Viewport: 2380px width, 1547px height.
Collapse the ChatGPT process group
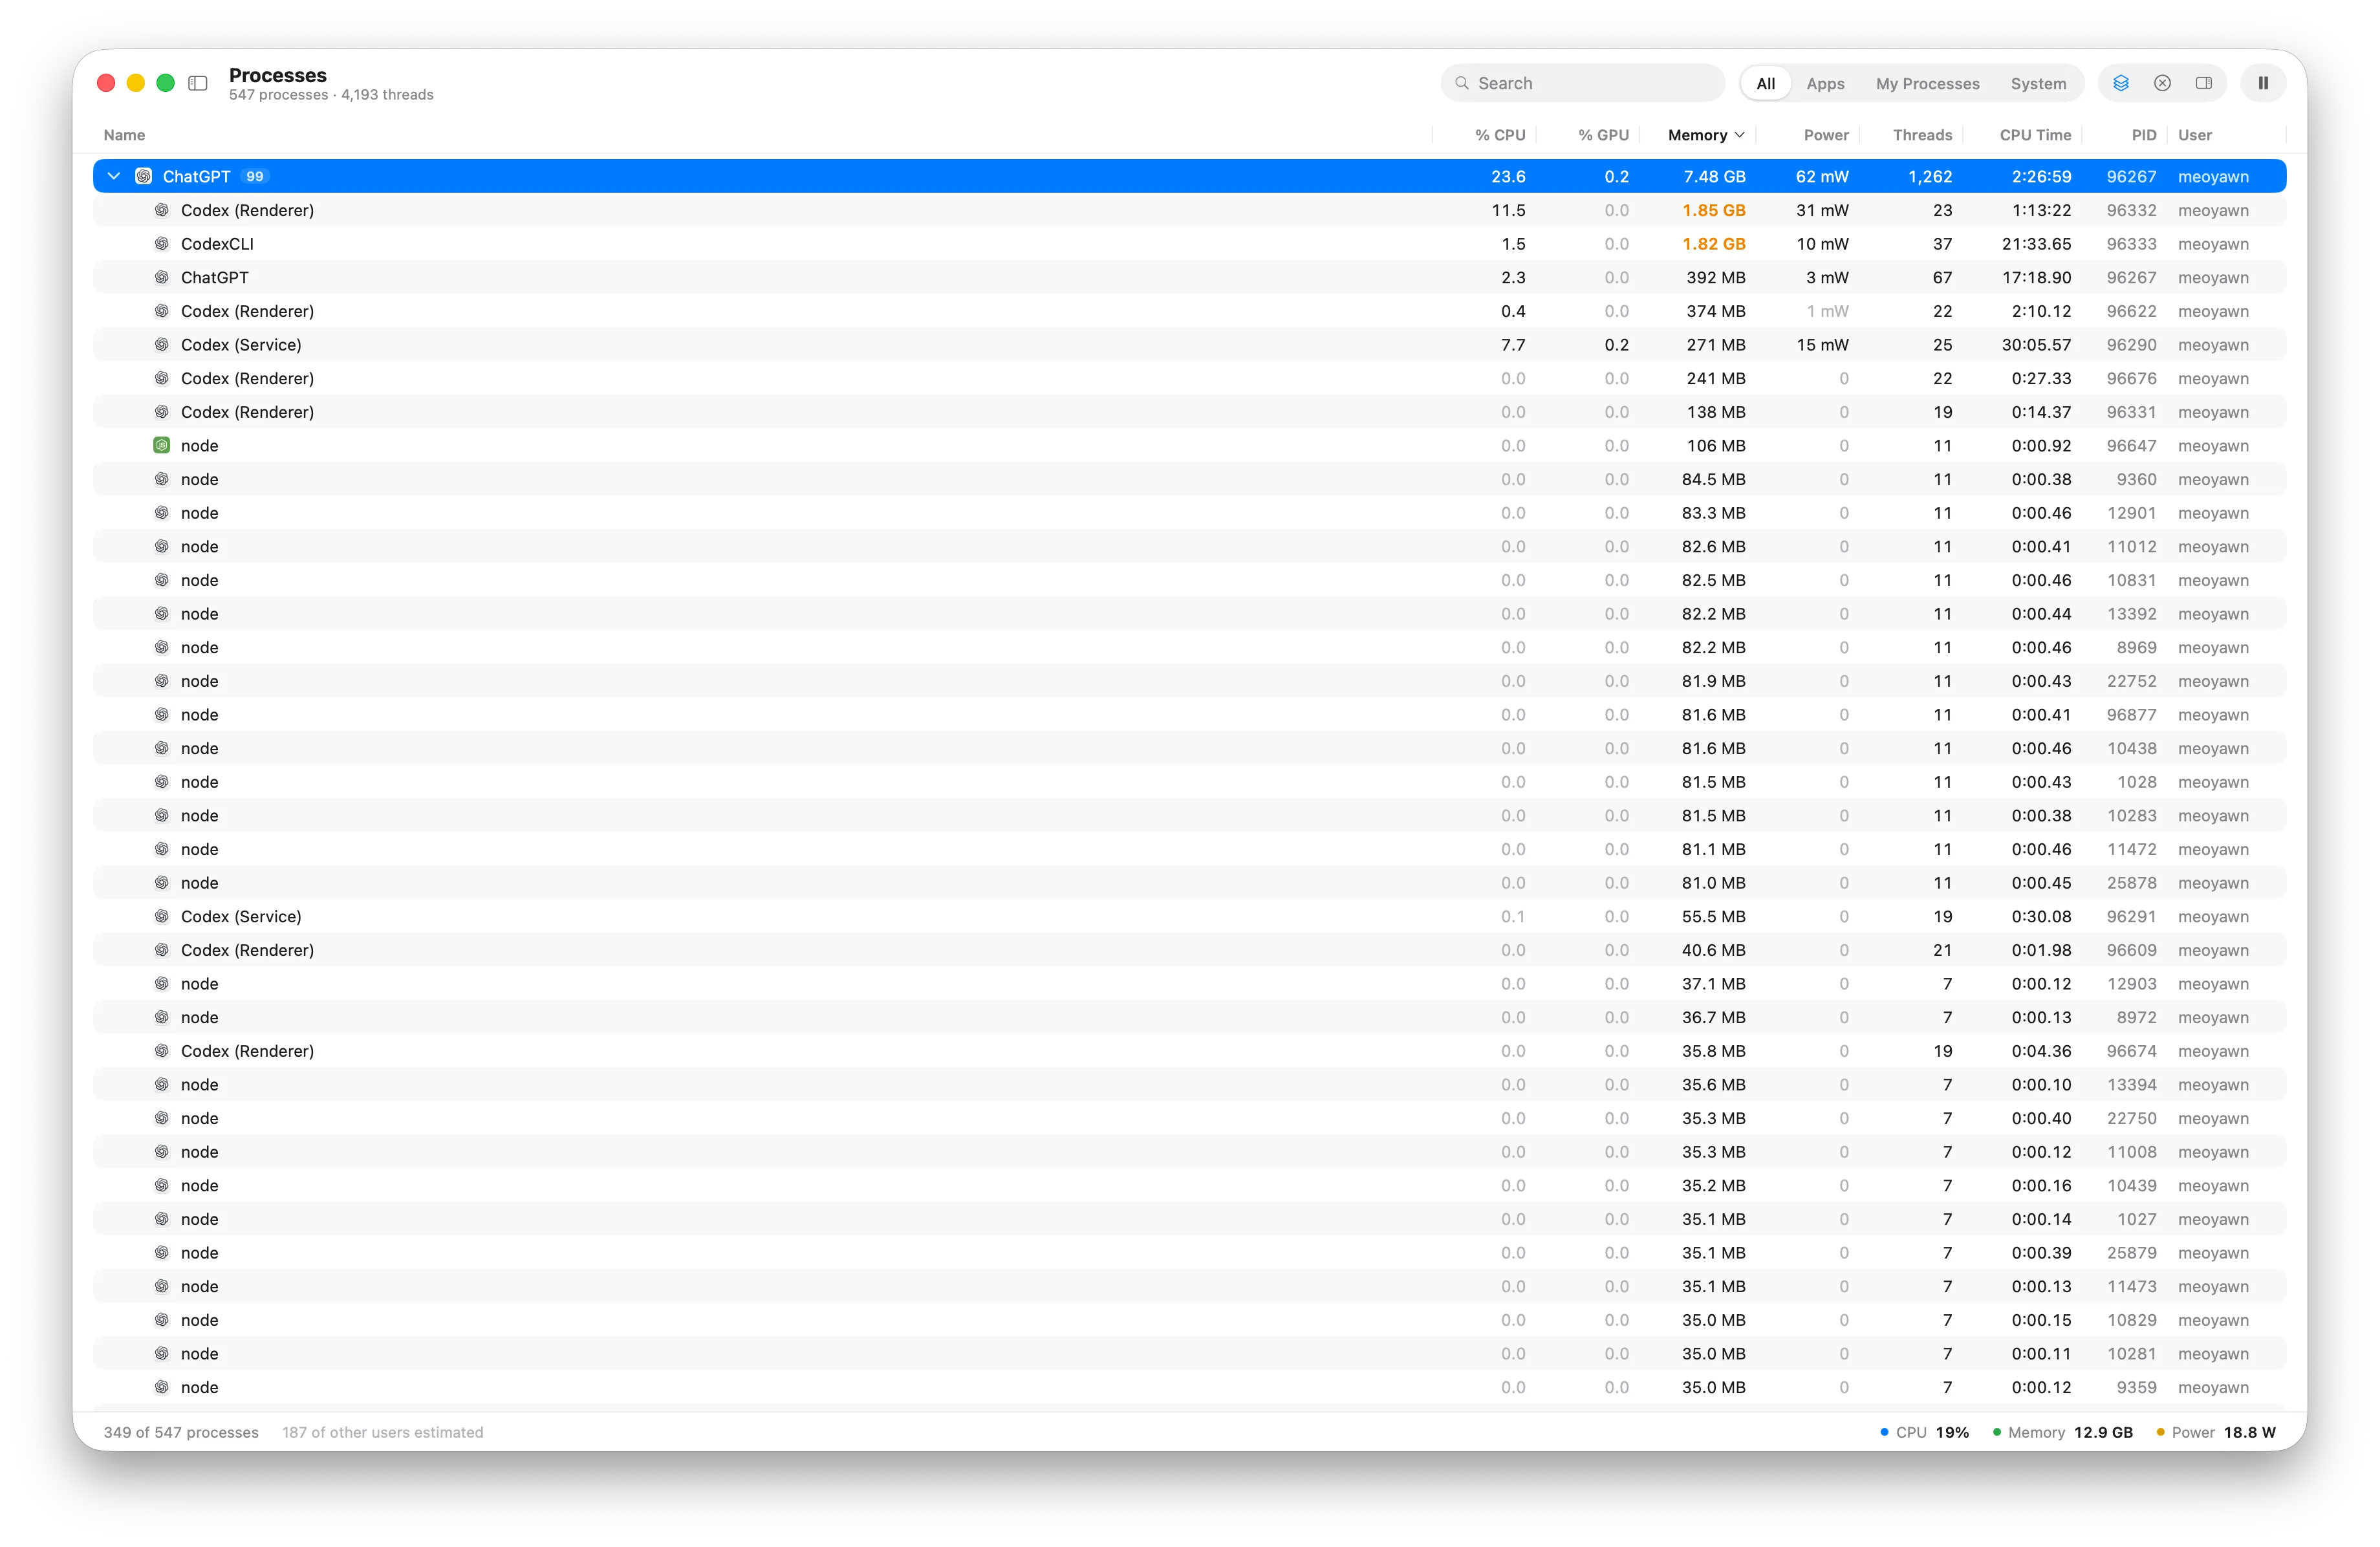click(x=114, y=176)
